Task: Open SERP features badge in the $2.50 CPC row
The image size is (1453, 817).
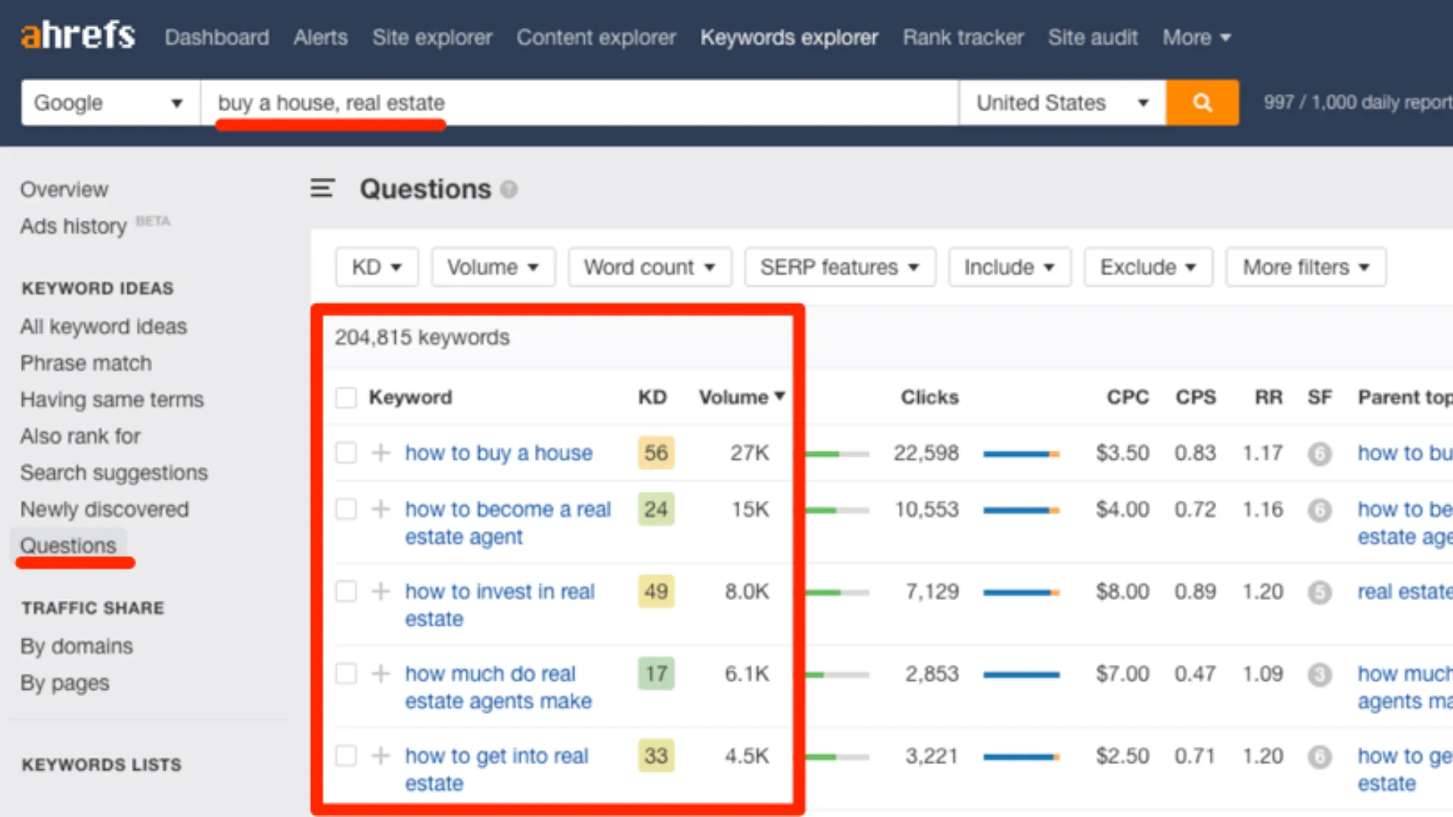Action: click(1319, 756)
